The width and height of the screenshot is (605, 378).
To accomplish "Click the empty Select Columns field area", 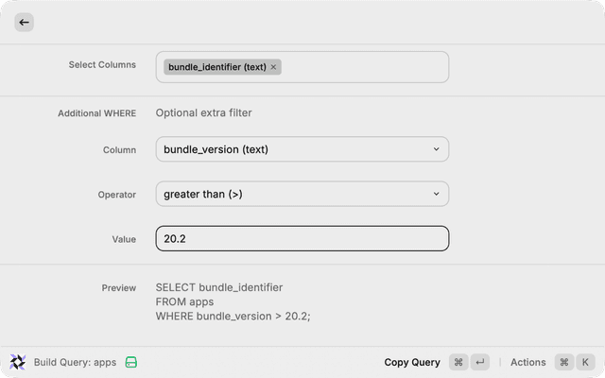I will coord(364,67).
